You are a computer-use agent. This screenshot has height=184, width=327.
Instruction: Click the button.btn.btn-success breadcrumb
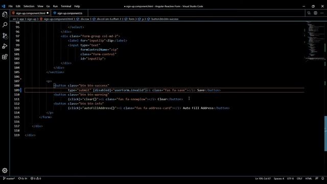(165, 19)
